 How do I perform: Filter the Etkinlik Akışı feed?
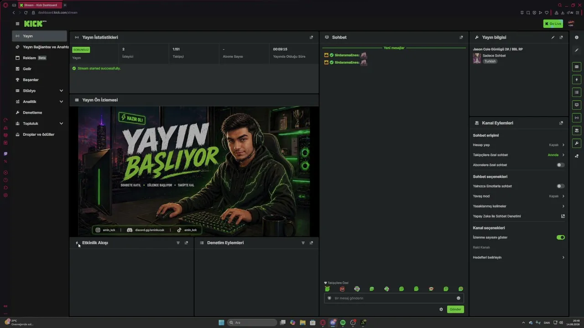coord(178,243)
